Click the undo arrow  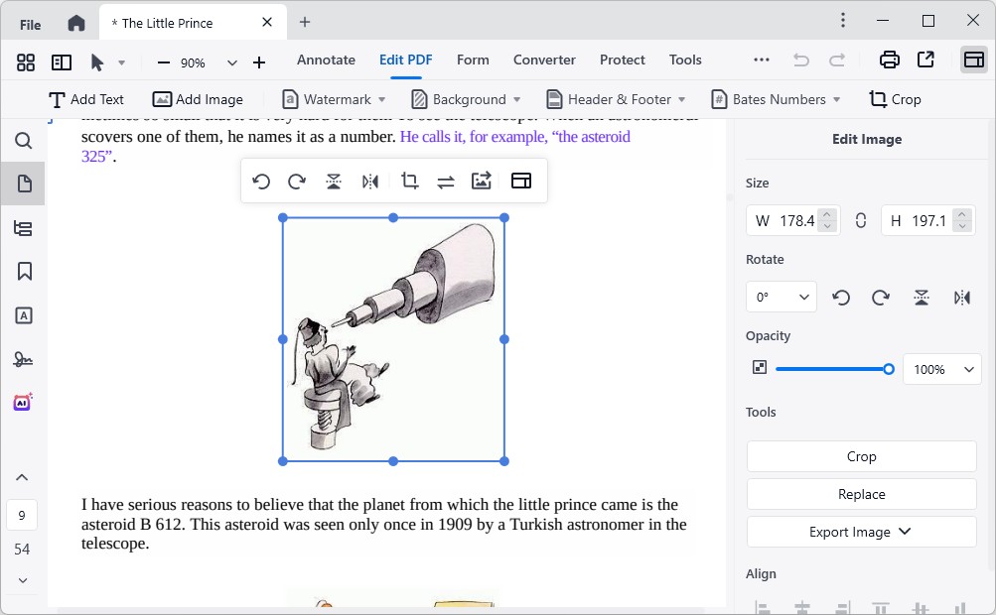click(800, 60)
